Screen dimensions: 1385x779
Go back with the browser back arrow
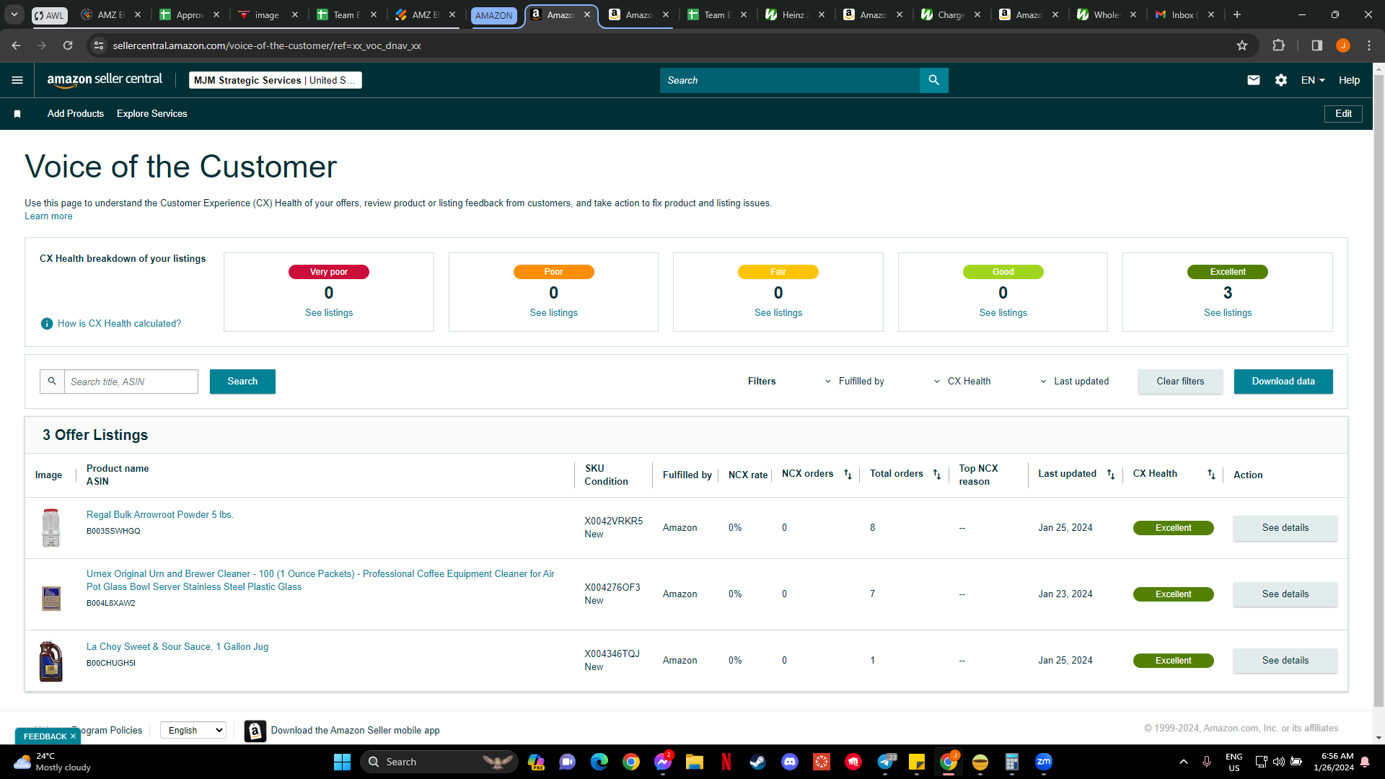pyautogui.click(x=16, y=45)
